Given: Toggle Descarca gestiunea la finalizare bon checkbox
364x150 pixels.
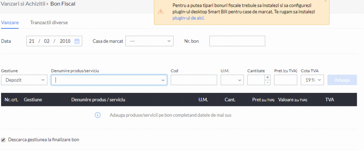Looking at the screenshot, I should tap(3, 140).
